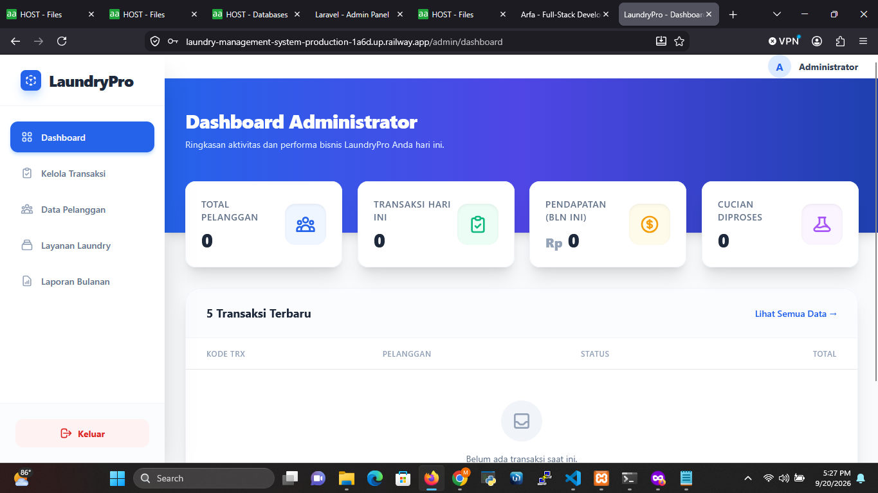The height and width of the screenshot is (493, 878).
Task: Click the clipboard icon on Transaksi Hari Ini card
Action: point(478,224)
